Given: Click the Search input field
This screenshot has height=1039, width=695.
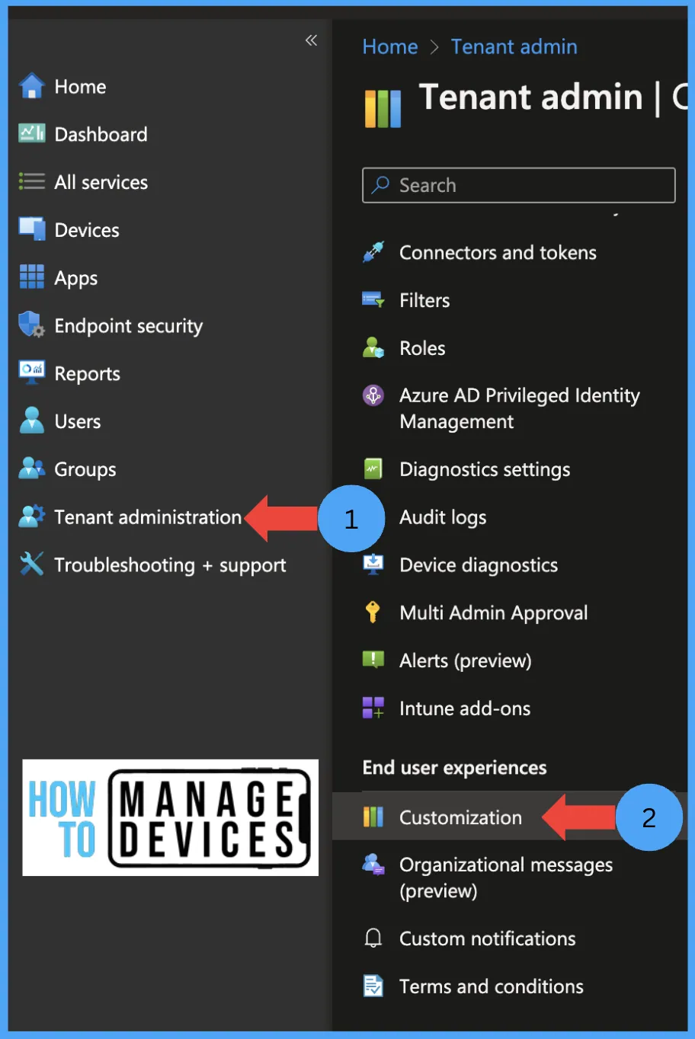Looking at the screenshot, I should pyautogui.click(x=519, y=185).
